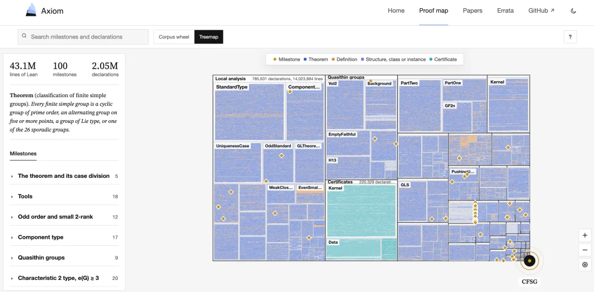The width and height of the screenshot is (594, 292).
Task: Toggle dark mode with the moon icon
Action: tap(573, 11)
